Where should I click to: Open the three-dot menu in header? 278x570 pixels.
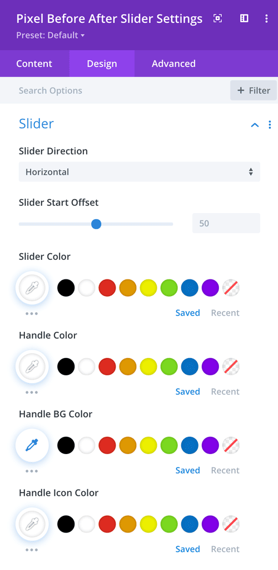[267, 18]
